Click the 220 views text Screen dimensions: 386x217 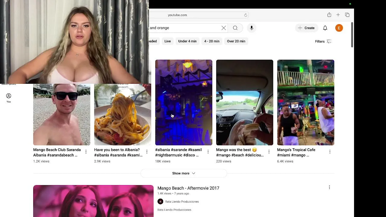click(224, 161)
